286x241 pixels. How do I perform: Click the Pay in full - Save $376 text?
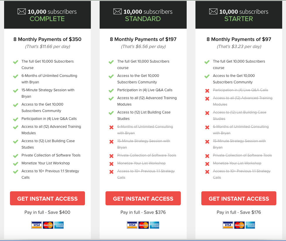(143, 212)
